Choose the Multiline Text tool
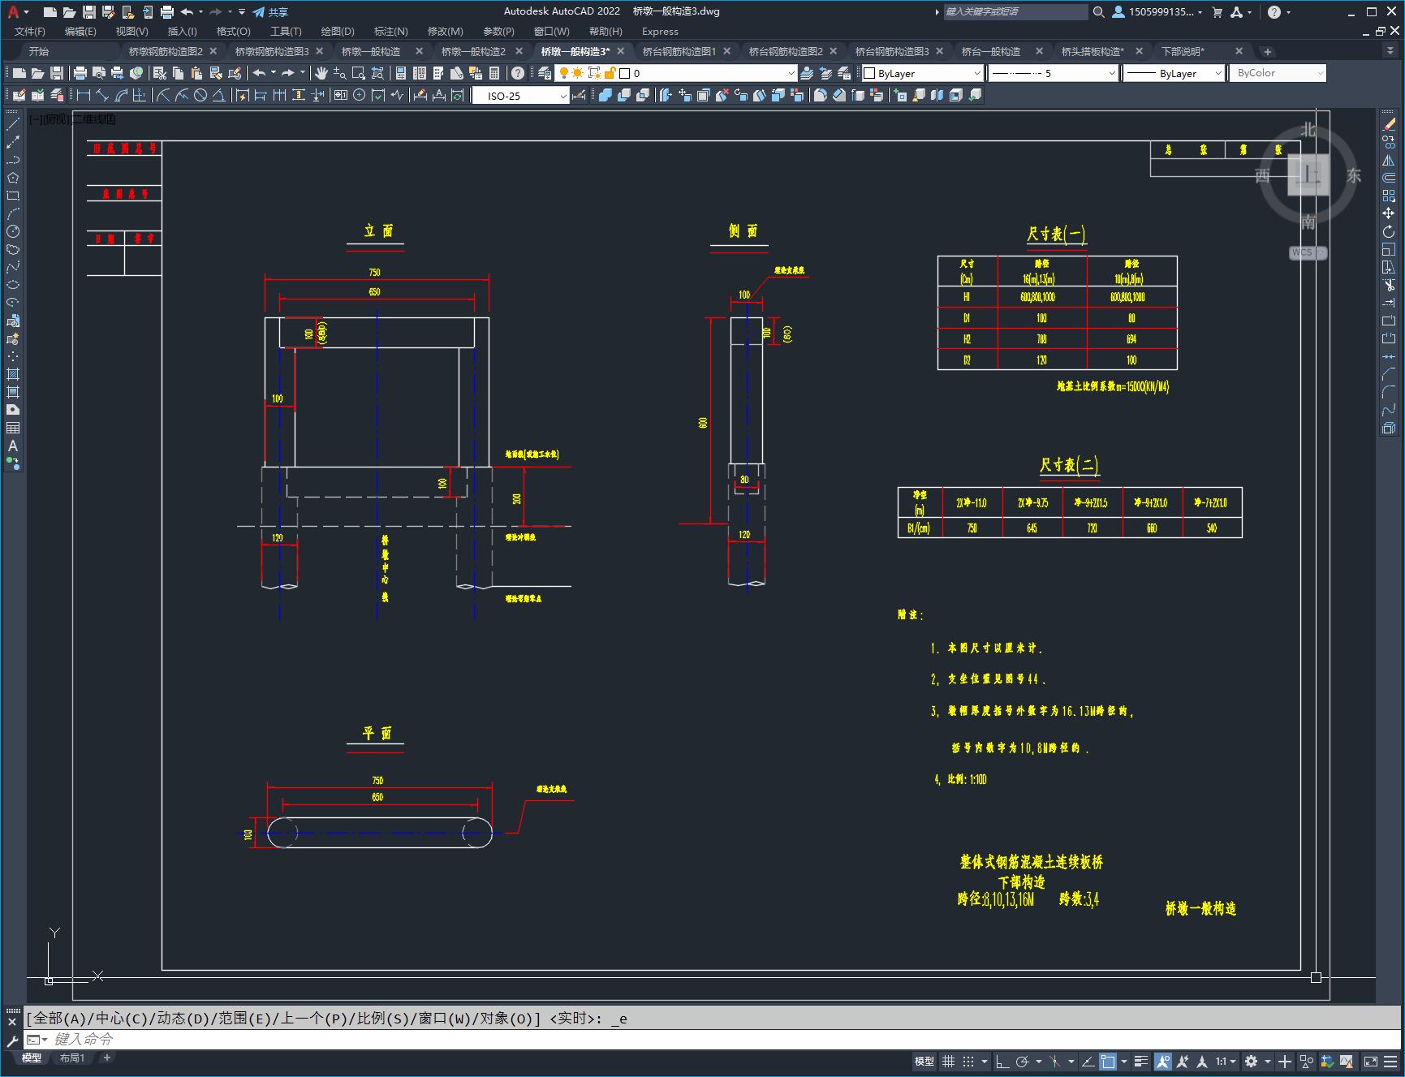The width and height of the screenshot is (1405, 1077). click(13, 446)
